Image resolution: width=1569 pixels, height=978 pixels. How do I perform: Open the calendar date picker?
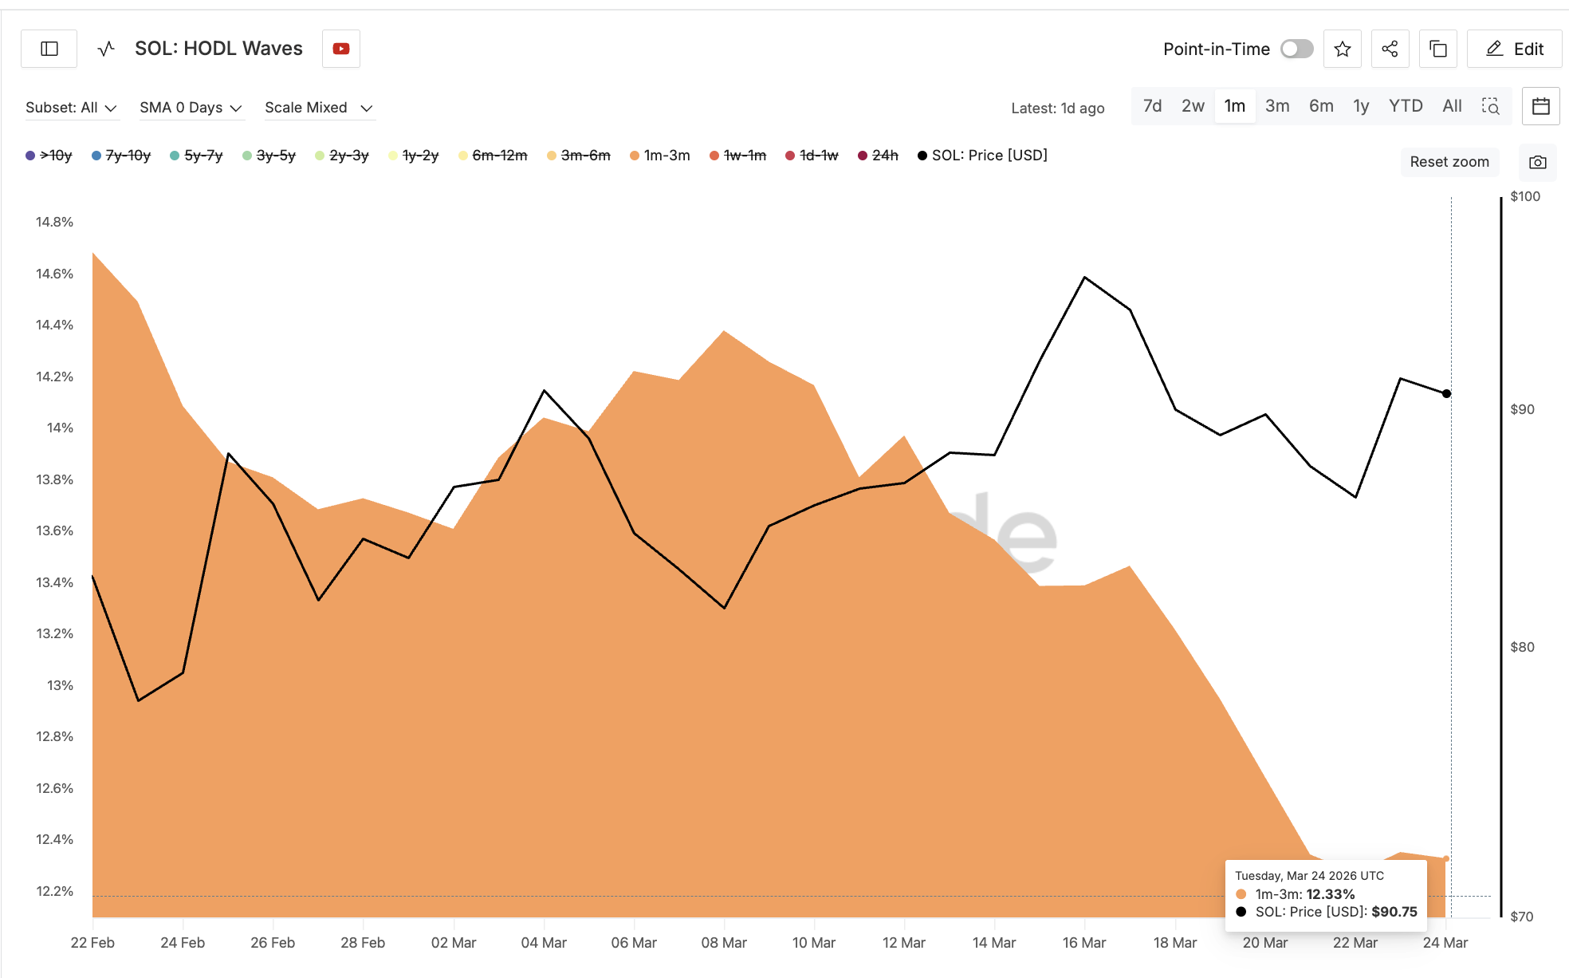pos(1541,106)
